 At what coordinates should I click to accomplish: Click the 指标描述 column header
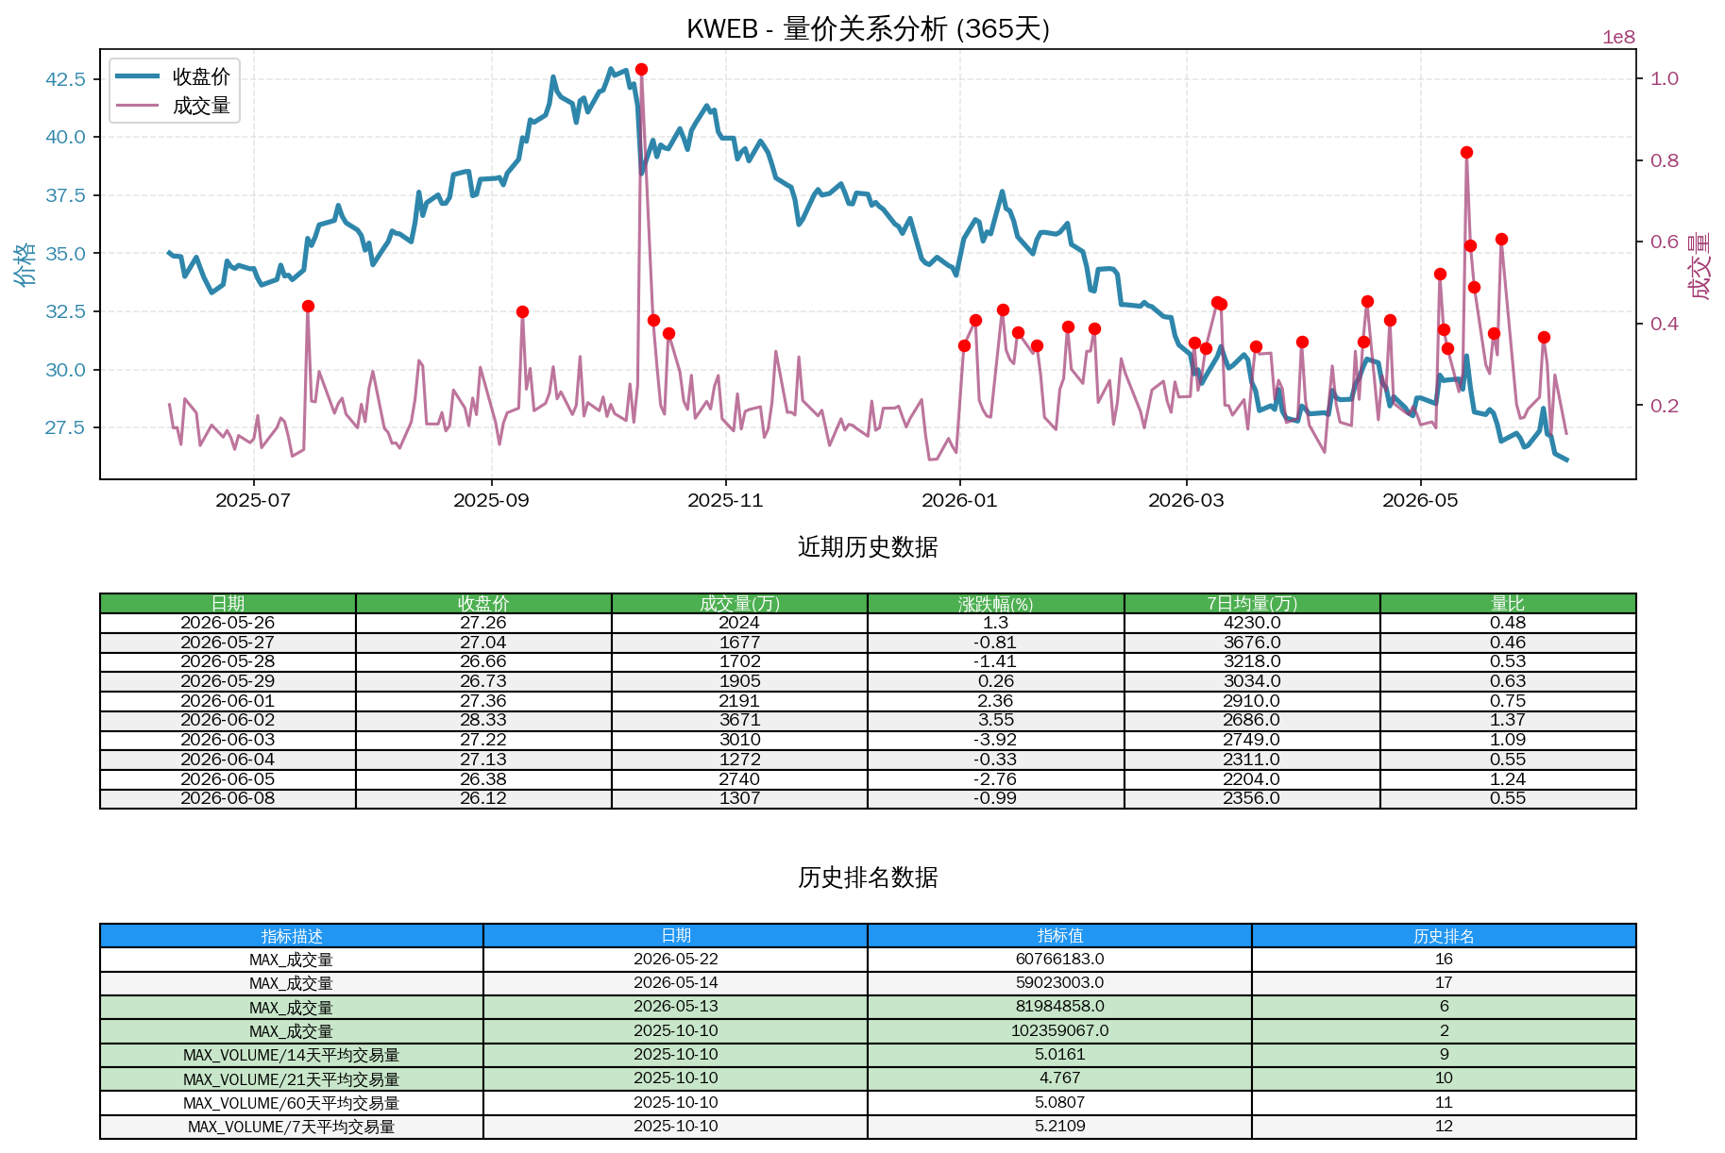click(x=292, y=936)
